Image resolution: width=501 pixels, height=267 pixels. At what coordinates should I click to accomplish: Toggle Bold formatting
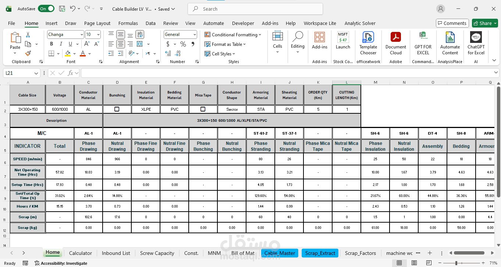coord(51,44)
